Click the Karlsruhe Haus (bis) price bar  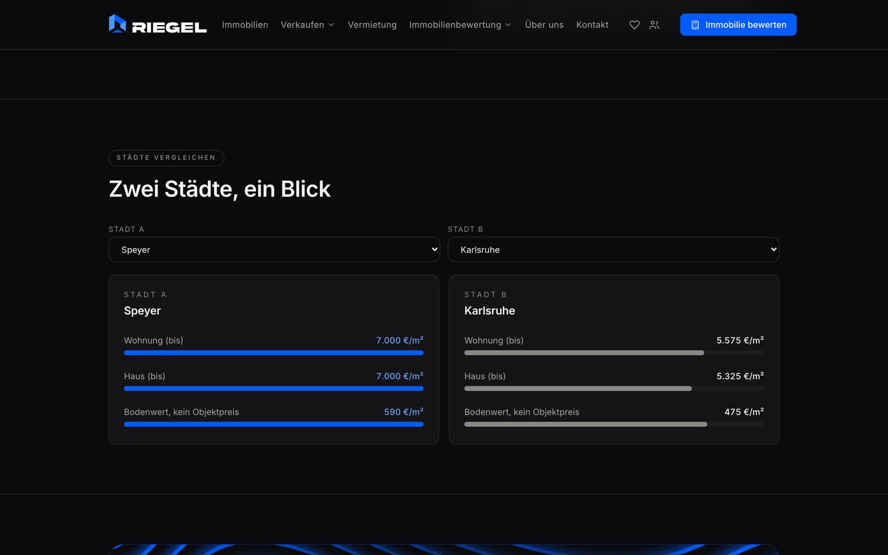click(614, 389)
